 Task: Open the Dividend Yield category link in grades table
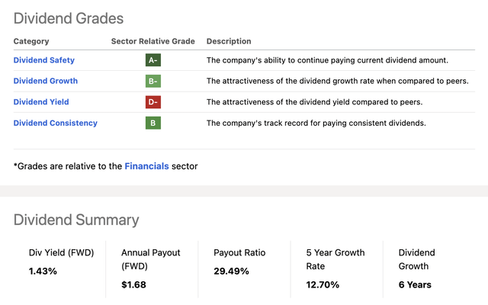(43, 102)
